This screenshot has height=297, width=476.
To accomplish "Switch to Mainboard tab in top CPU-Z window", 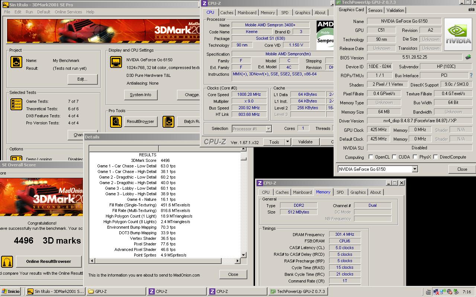I will (247, 13).
